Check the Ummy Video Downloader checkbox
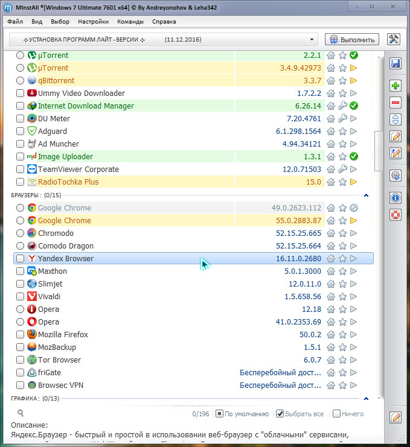Screen dimensions: 410x447 click(20, 94)
